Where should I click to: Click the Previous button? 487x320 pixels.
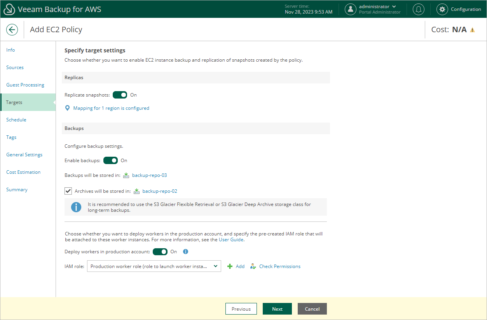241,309
